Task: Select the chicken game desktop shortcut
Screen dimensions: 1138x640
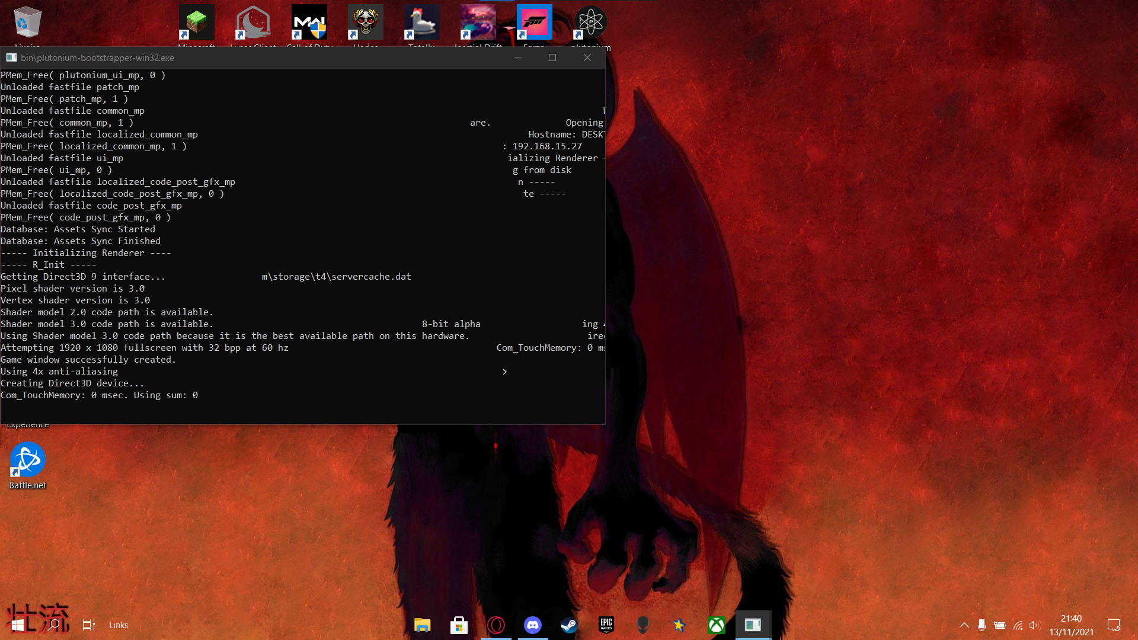Action: [x=422, y=23]
